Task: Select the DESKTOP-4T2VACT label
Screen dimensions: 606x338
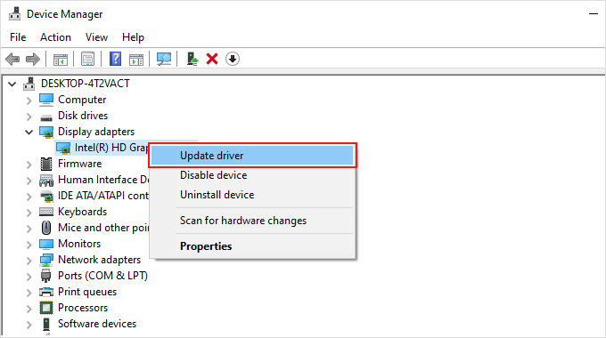Action: pos(86,84)
